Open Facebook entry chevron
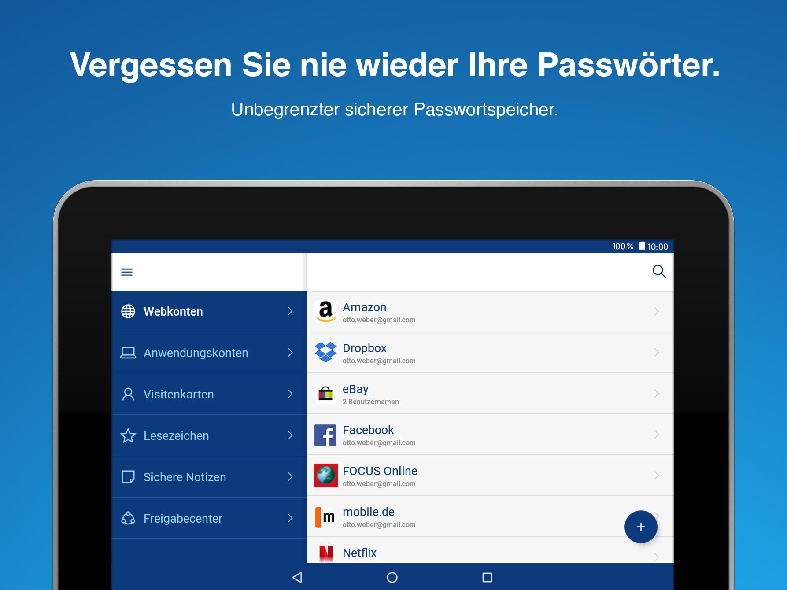The image size is (787, 590). pos(657,435)
